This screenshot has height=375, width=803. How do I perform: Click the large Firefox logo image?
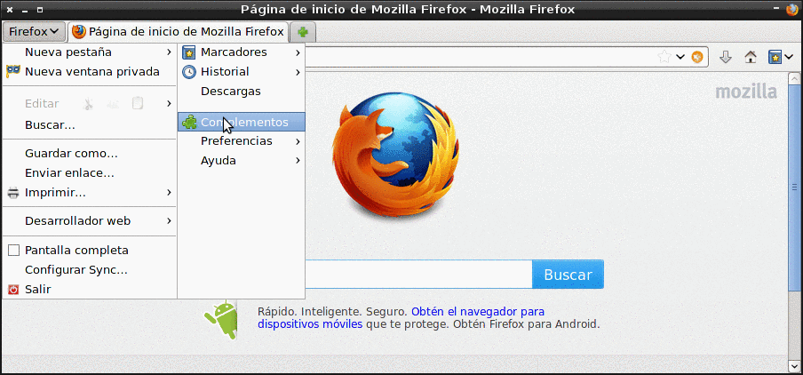[395, 155]
